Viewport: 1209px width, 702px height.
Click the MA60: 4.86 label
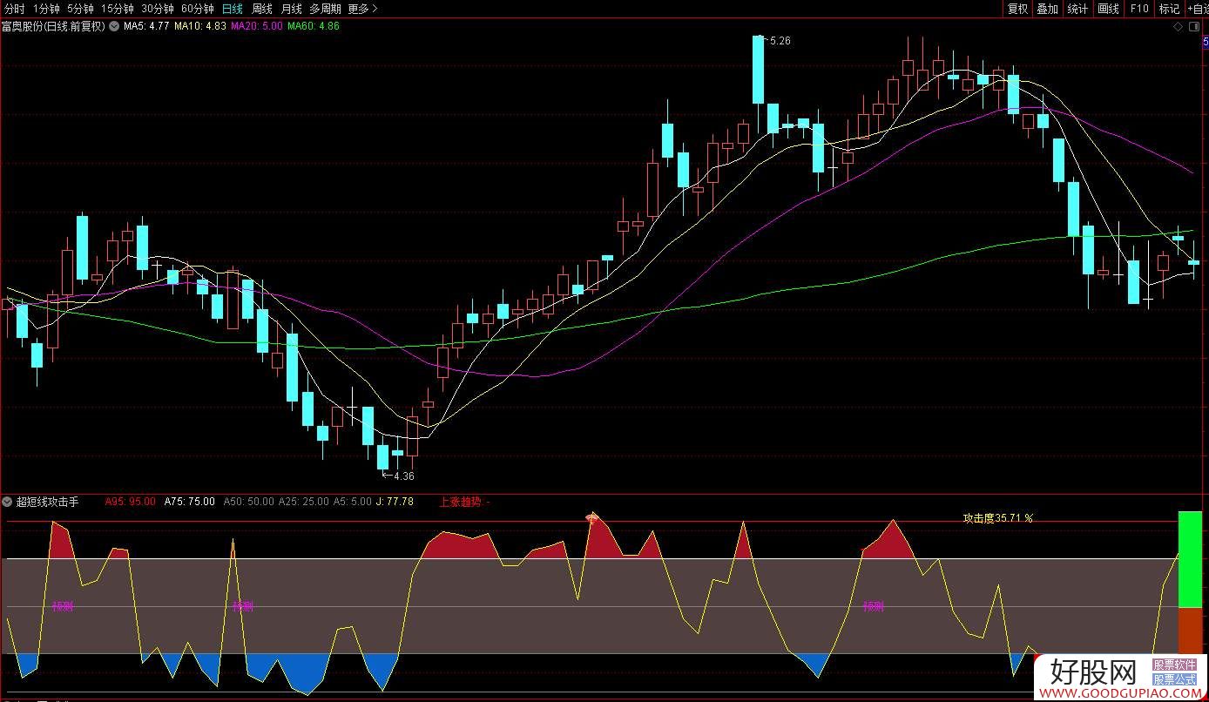click(x=314, y=26)
